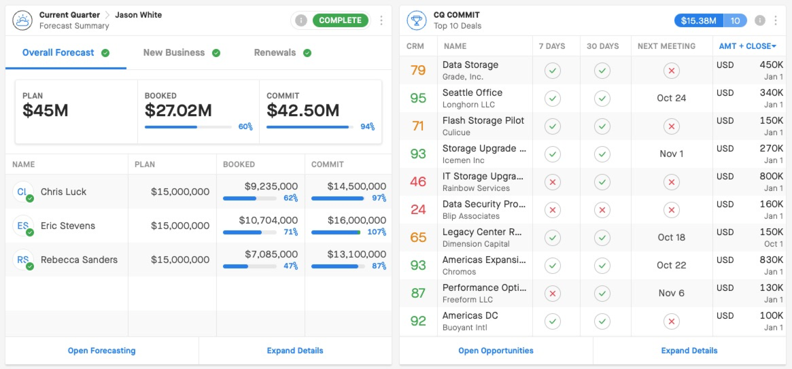792x369 pixels.
Task: Click the 30 Days check icon for Performance Optimization
Action: point(602,293)
